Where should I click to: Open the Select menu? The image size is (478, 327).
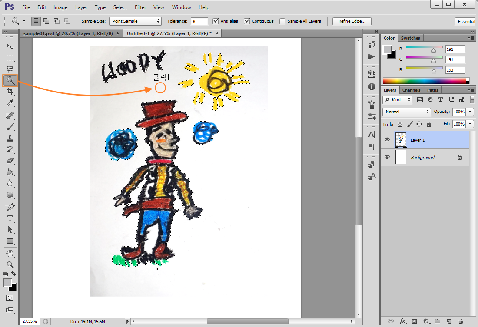pyautogui.click(x=120, y=7)
